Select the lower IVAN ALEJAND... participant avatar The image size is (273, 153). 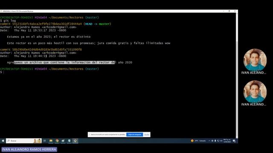point(255,92)
